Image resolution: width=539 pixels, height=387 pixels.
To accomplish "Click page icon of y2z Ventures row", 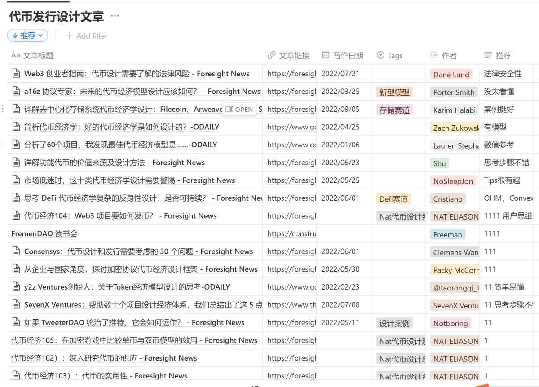I will point(16,287).
